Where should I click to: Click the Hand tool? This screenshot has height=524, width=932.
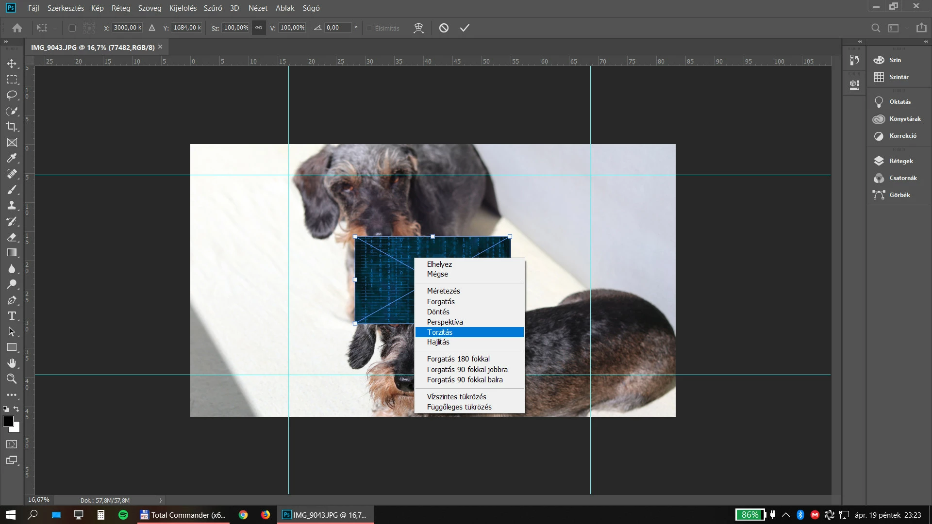coord(12,363)
